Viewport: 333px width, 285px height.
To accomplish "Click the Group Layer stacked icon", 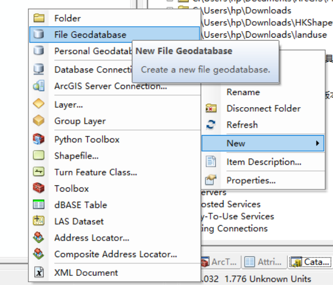I will 39,121.
